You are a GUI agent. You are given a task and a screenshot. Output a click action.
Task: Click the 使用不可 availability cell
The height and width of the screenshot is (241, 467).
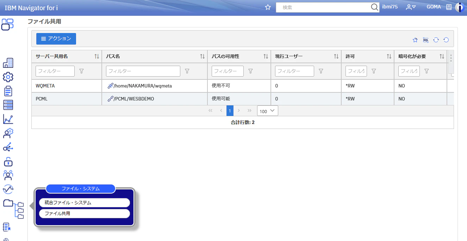click(x=239, y=86)
